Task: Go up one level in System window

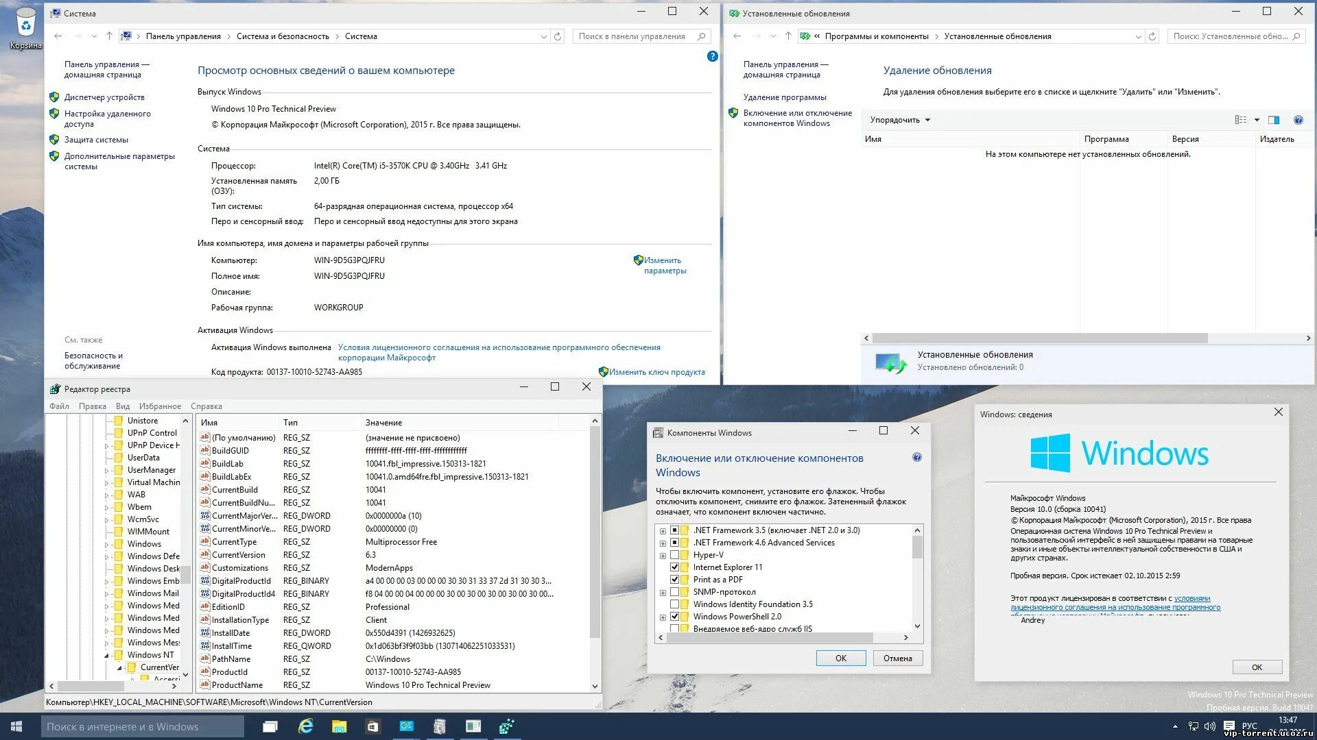Action: [109, 36]
